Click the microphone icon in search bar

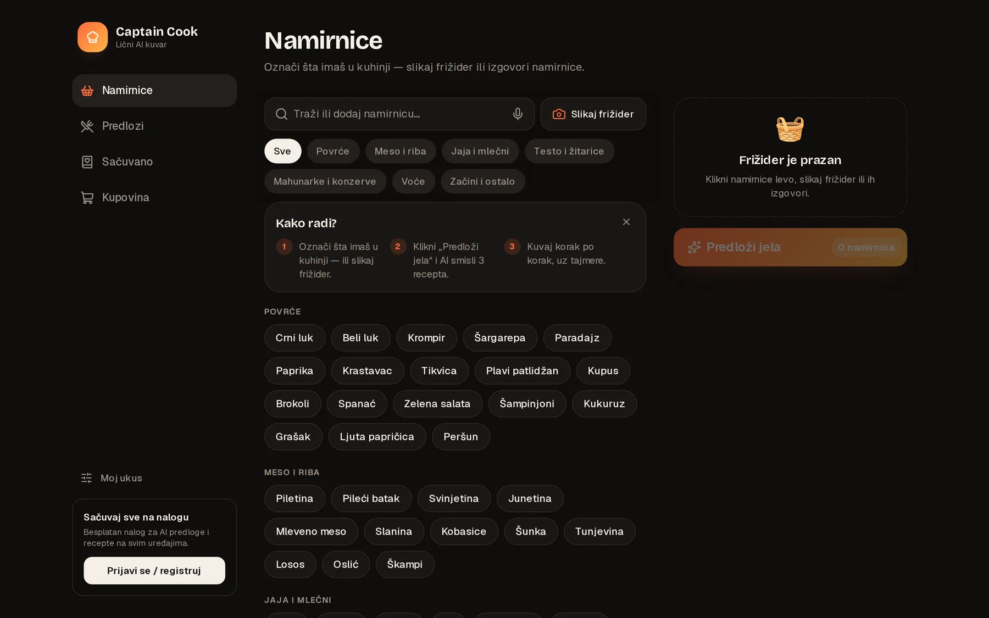[x=518, y=114]
